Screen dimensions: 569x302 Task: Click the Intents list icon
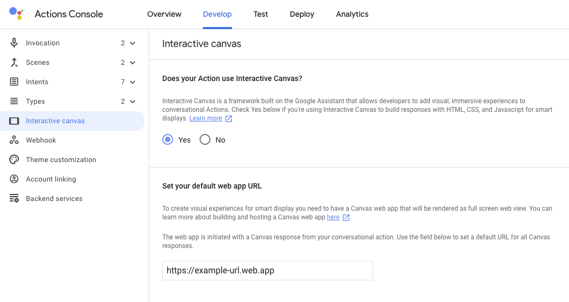pyautogui.click(x=14, y=82)
